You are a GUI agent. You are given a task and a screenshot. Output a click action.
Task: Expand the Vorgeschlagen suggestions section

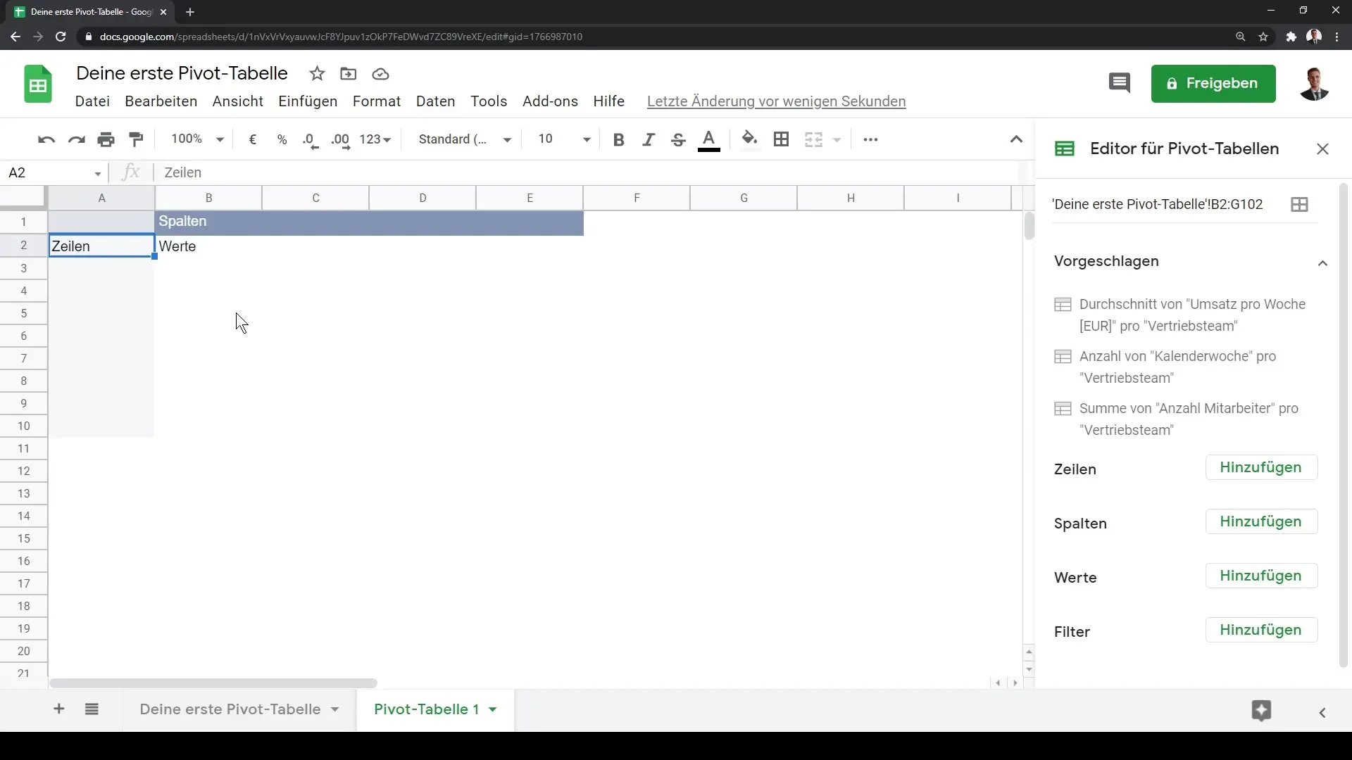(x=1322, y=261)
